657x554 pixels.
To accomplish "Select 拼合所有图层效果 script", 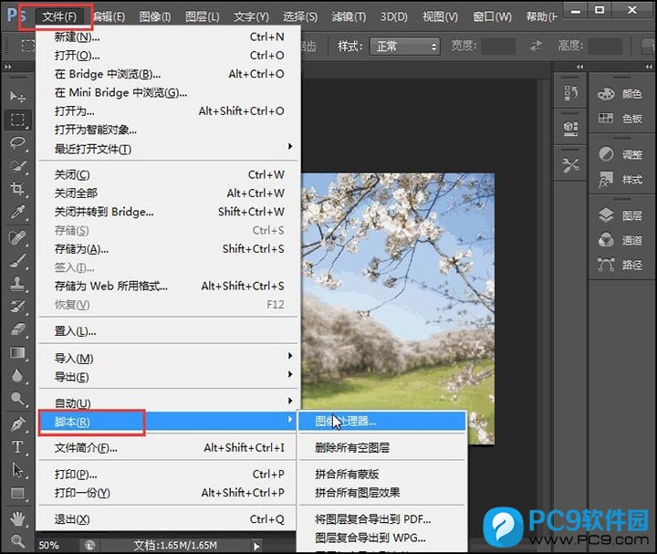I will [x=381, y=493].
